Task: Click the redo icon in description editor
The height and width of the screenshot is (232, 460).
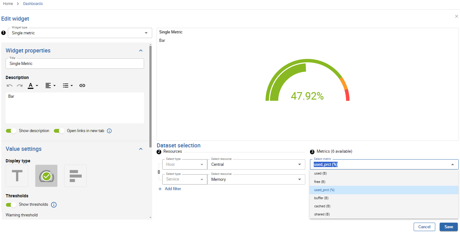Action: click(x=20, y=86)
